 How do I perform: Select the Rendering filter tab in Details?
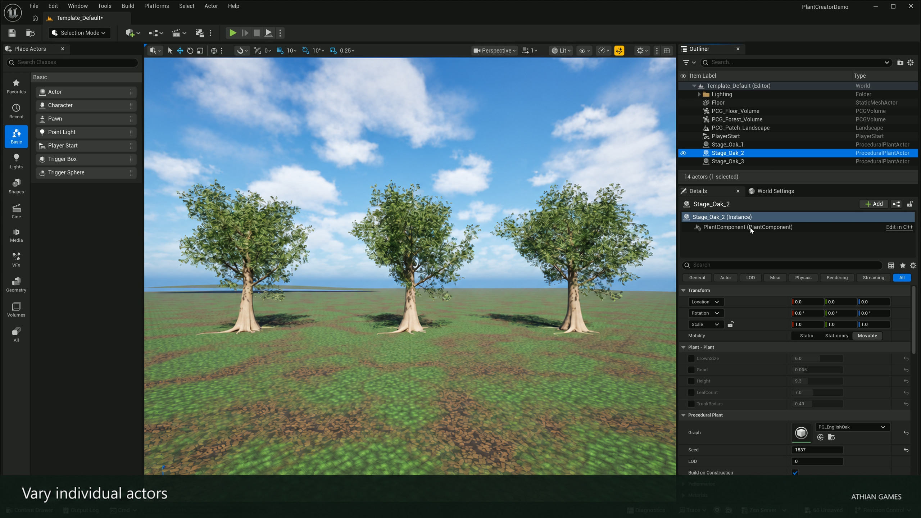click(837, 278)
